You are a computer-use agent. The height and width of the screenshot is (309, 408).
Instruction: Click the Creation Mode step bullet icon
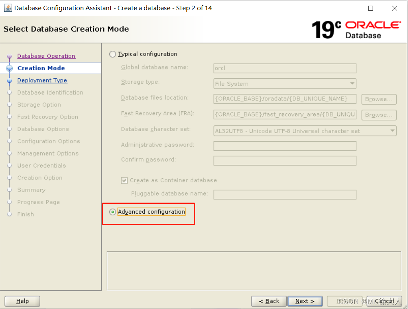[9, 68]
